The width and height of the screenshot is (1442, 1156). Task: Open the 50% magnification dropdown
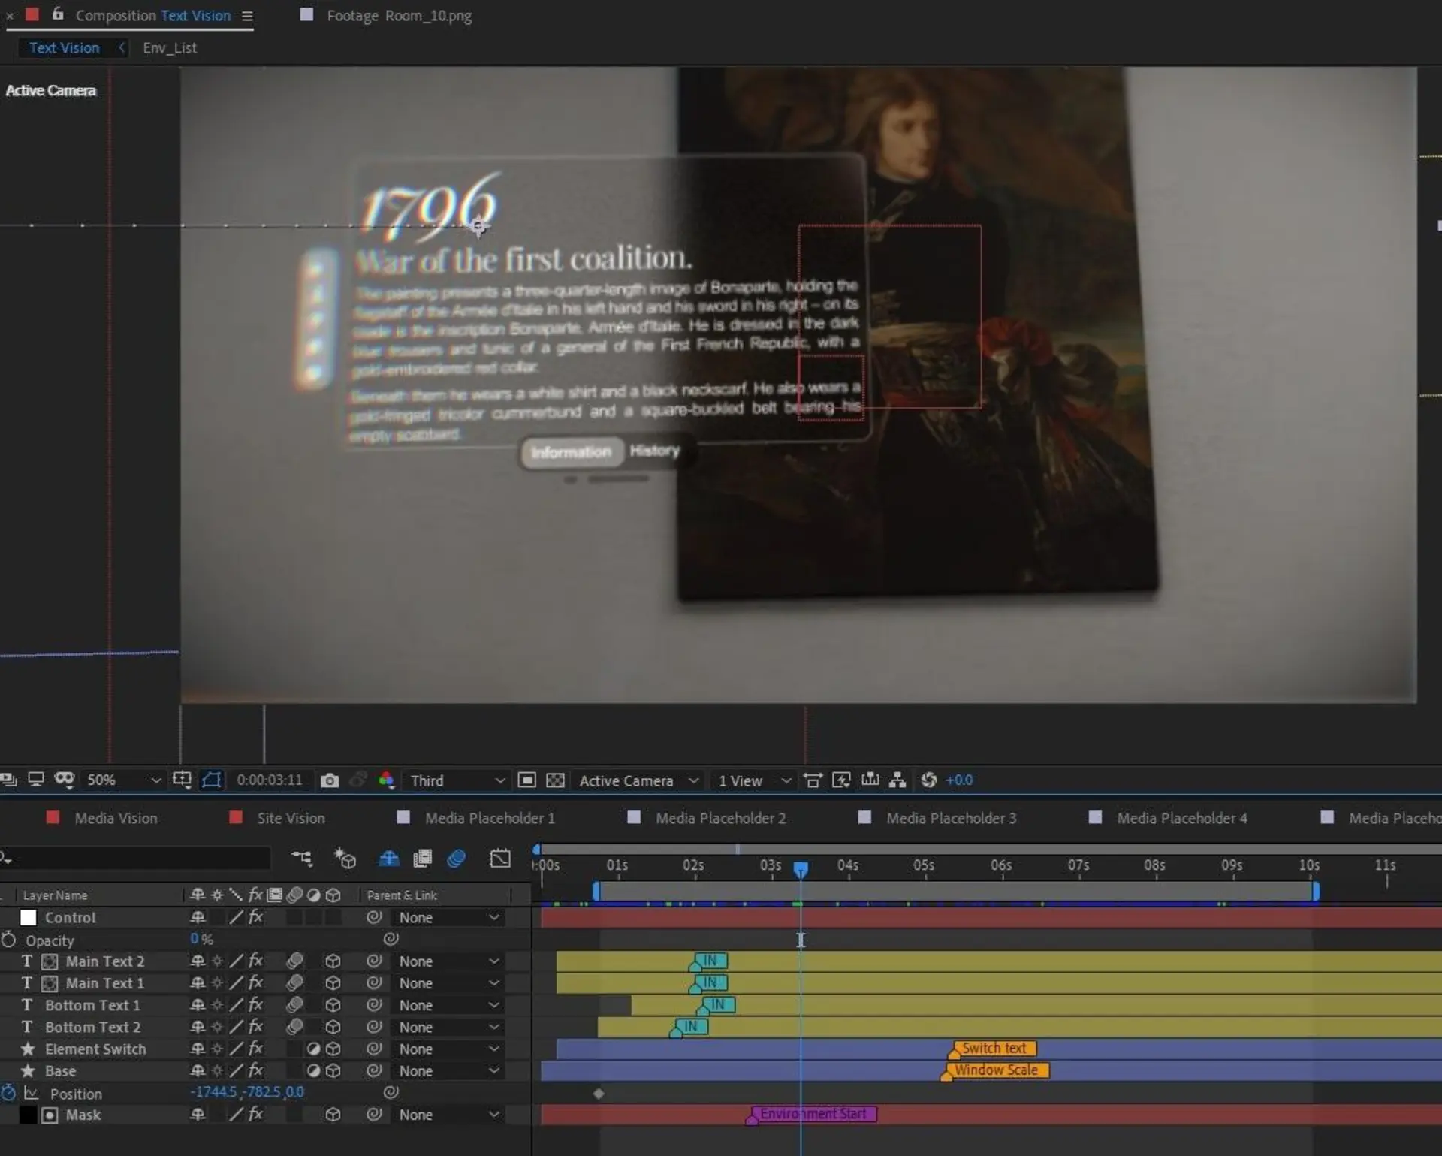click(x=122, y=780)
